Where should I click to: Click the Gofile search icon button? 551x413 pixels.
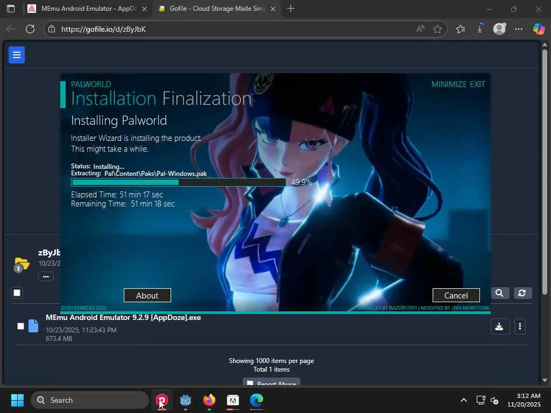(x=499, y=293)
